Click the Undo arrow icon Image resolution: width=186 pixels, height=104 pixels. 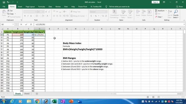[8, 2]
